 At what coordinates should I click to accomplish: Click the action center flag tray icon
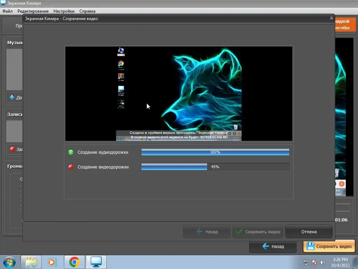[x=314, y=262]
